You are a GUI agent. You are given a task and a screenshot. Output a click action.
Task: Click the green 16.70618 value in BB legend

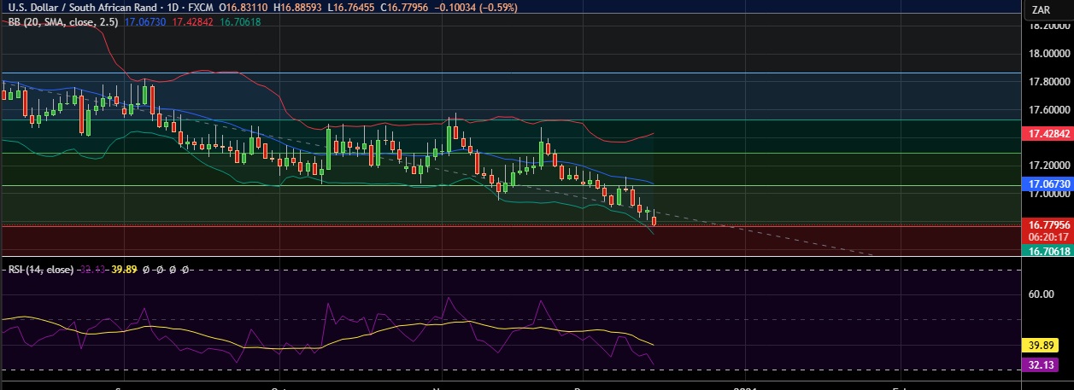(241, 21)
